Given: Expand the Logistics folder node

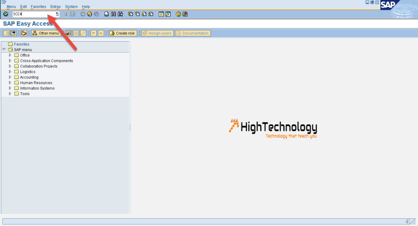Looking at the screenshot, I should click(x=10, y=72).
